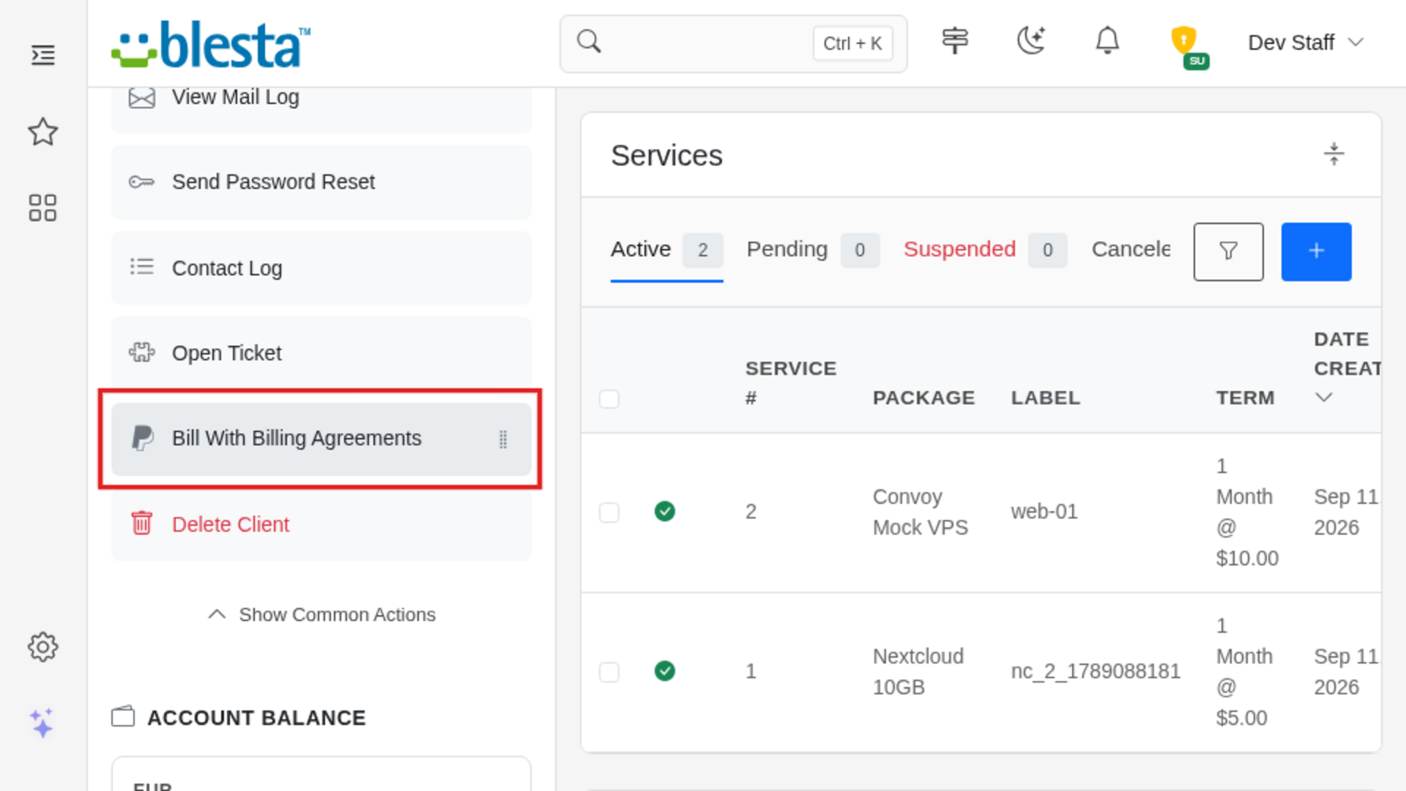Viewport: 1406px width, 791px height.
Task: Switch to the Canceled services tab
Action: 1131,249
